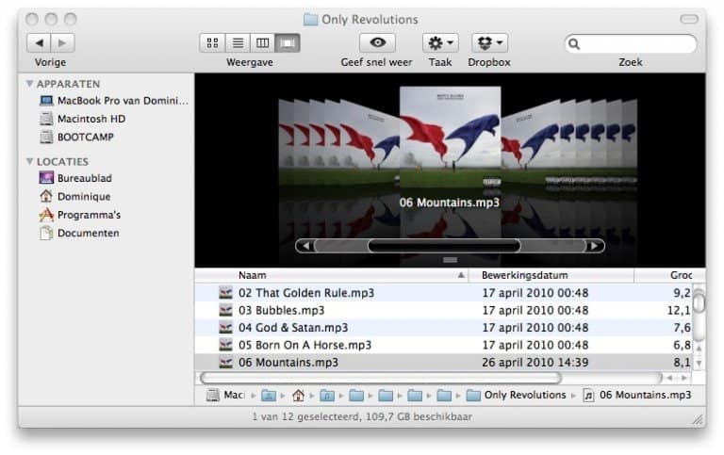Click the home icon in the path bar
This screenshot has height=455, width=724.
[298, 395]
